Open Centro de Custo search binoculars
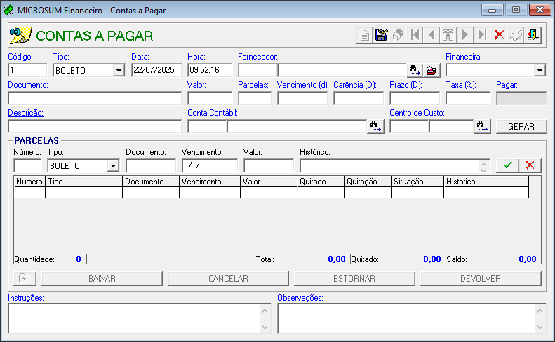Screen dimensions: 555x342 tap(482, 126)
